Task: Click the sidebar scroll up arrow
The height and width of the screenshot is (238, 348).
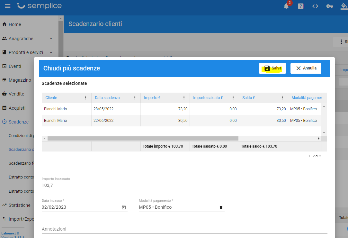Action: tap(60, 18)
